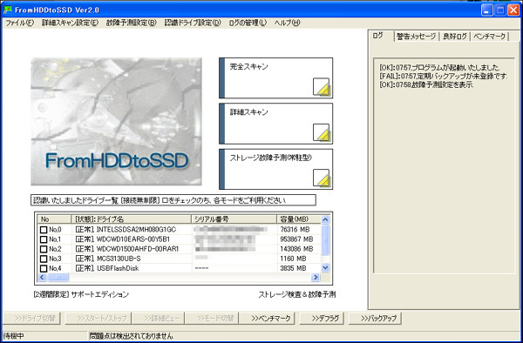Open the ログの管理(L) menu
This screenshot has height=343, width=523.
248,23
